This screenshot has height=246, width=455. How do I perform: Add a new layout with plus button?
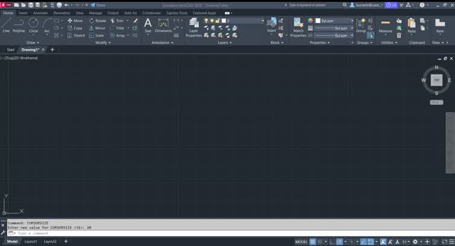[66, 241]
